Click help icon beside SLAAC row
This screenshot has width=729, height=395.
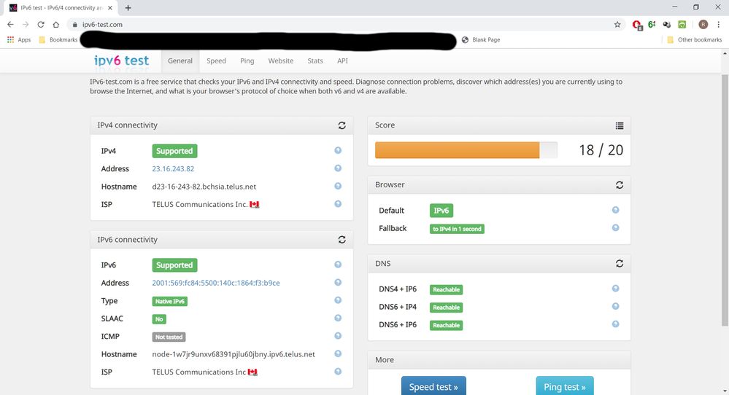point(338,318)
